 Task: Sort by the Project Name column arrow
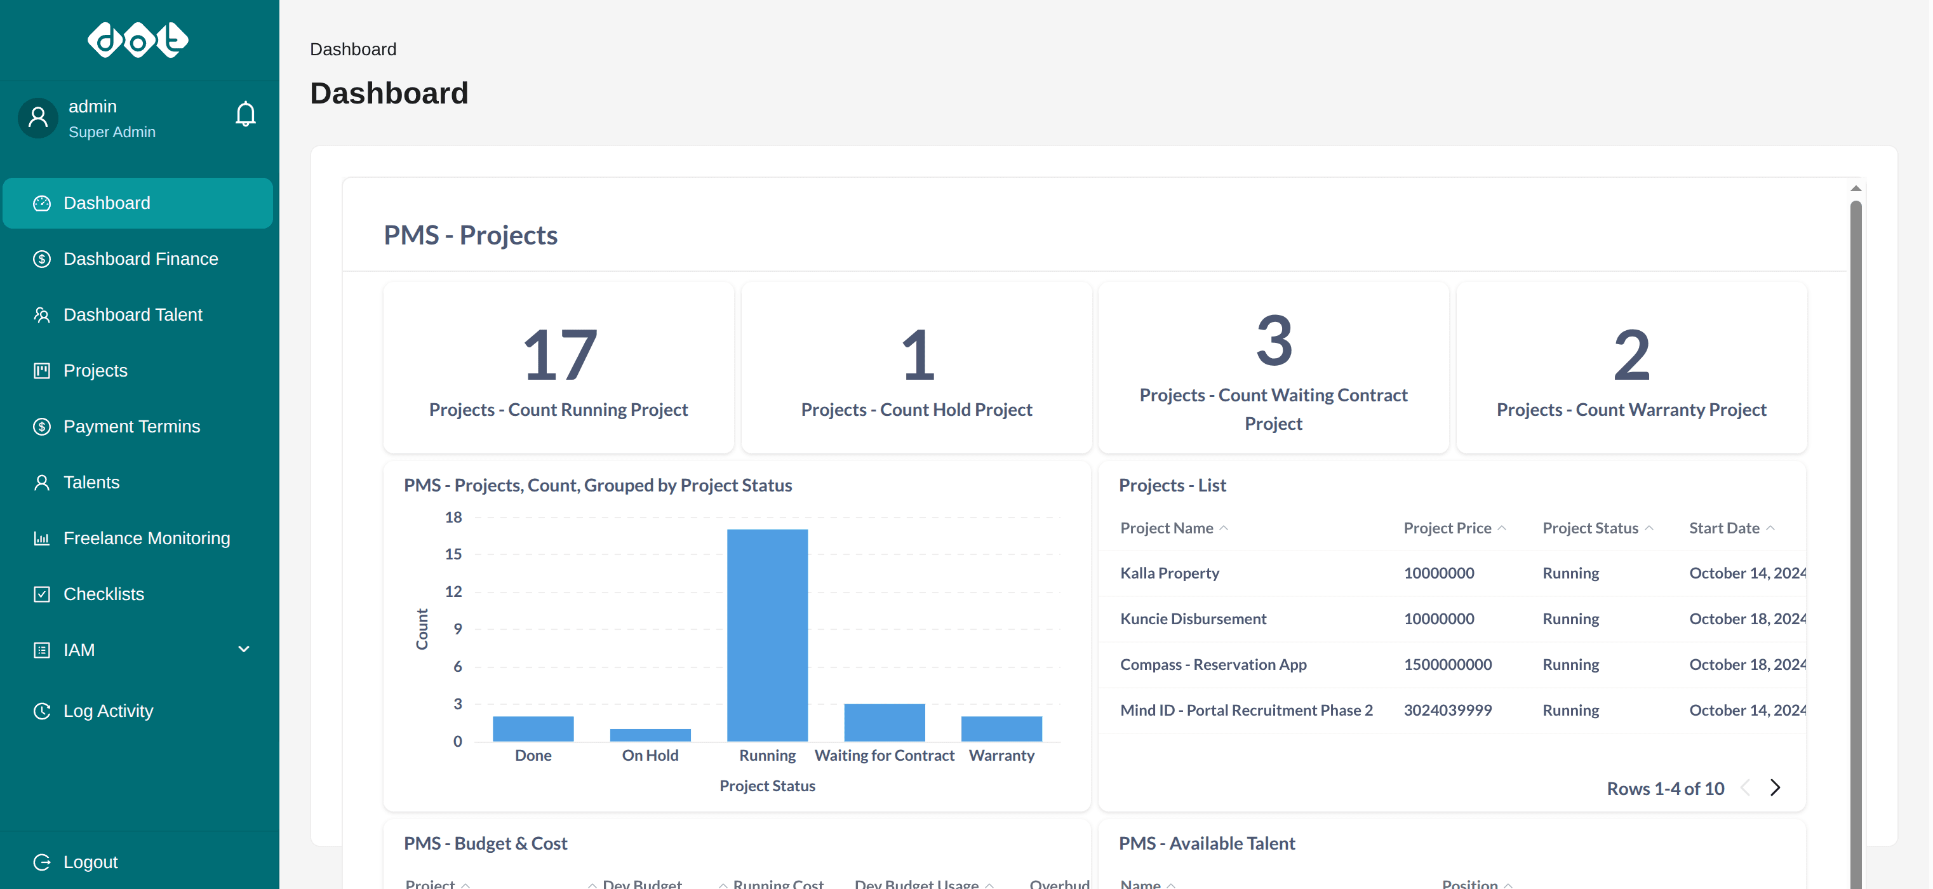click(x=1224, y=528)
